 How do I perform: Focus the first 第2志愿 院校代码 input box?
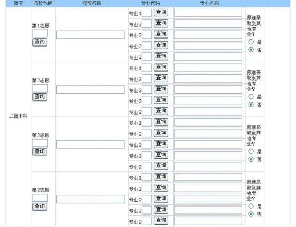click(x=40, y=89)
